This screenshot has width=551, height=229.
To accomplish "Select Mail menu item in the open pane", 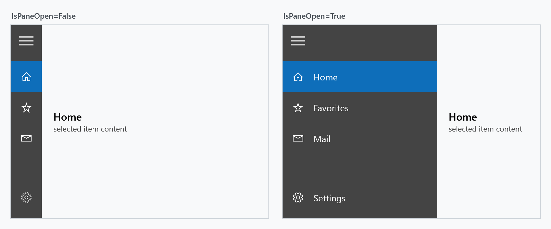I will click(360, 138).
